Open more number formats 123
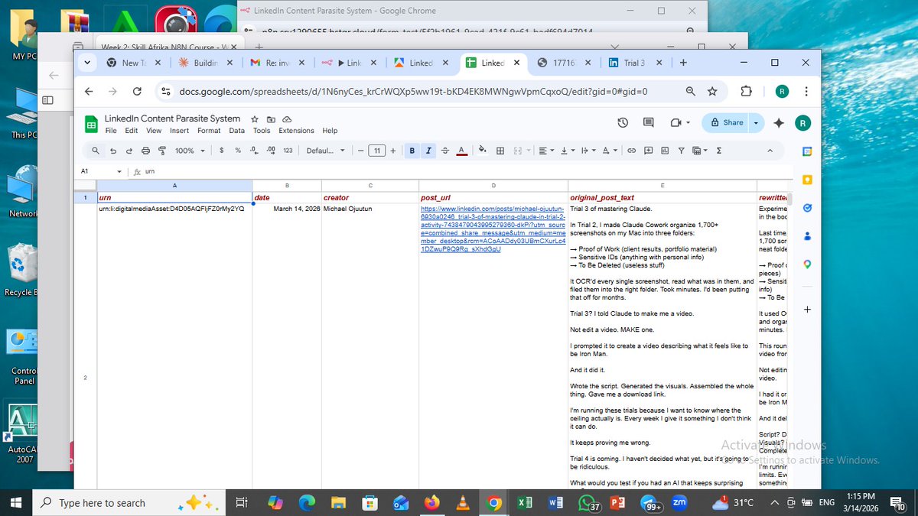 (x=288, y=151)
